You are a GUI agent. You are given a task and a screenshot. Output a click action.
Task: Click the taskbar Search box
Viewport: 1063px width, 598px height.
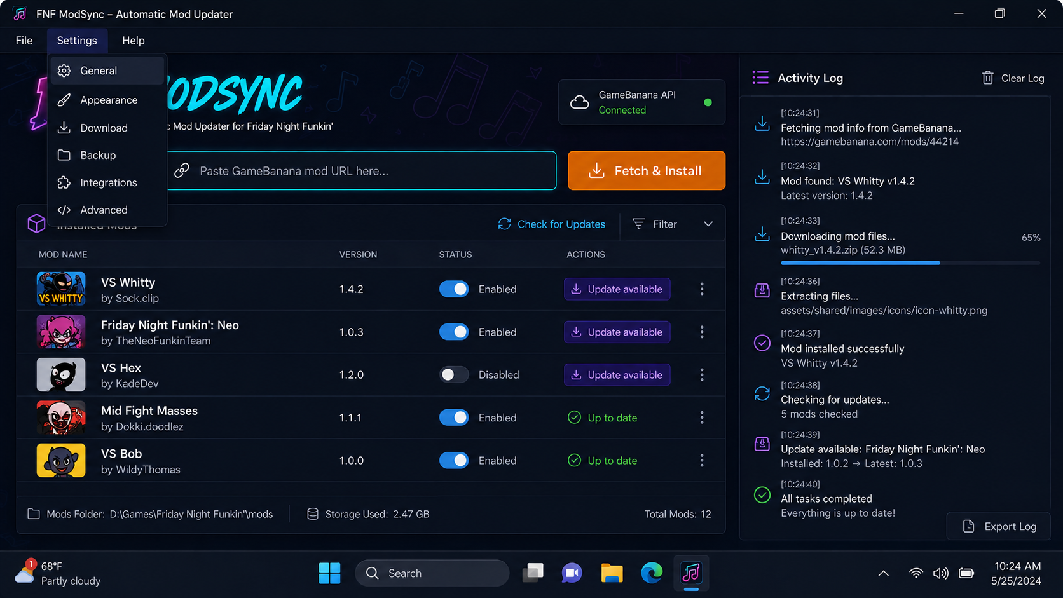click(432, 573)
